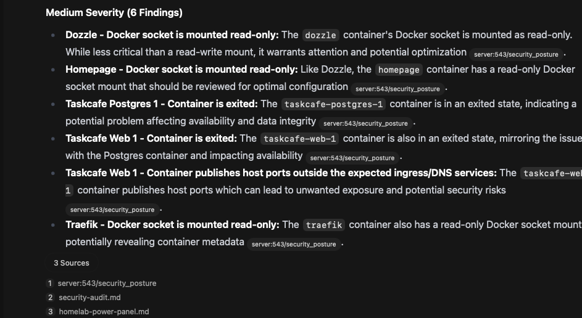Click the Medium Severity (6 Findings) heading
Viewport: 582px width, 318px height.
point(114,12)
